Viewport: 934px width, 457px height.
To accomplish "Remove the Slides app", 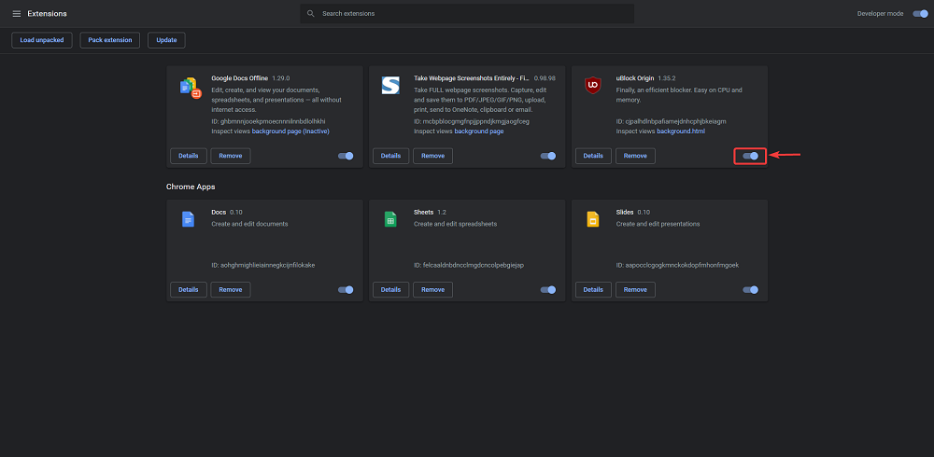I will tap(635, 289).
